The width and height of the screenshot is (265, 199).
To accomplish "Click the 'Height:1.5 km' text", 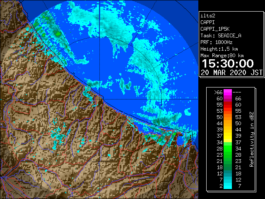I will point(219,49).
